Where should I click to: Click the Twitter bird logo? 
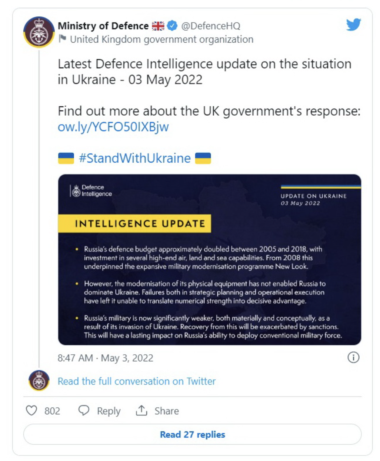tap(353, 25)
